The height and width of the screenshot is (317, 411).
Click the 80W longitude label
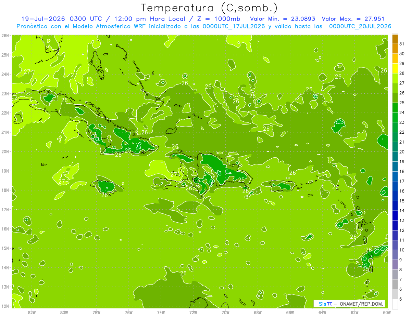[64, 312]
